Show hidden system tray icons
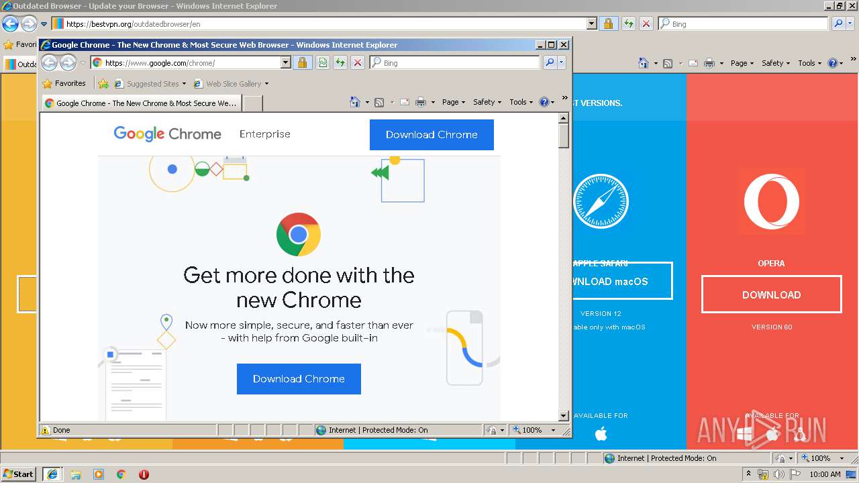This screenshot has height=483, width=859. click(x=748, y=474)
